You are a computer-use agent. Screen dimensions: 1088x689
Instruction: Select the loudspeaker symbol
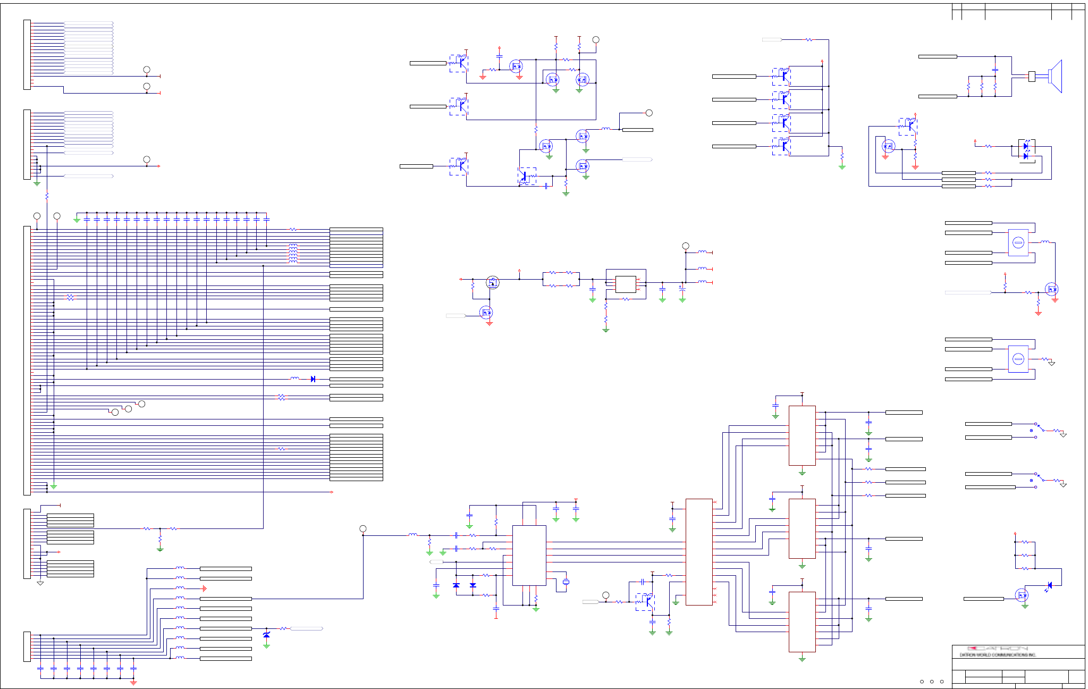[x=1055, y=76]
